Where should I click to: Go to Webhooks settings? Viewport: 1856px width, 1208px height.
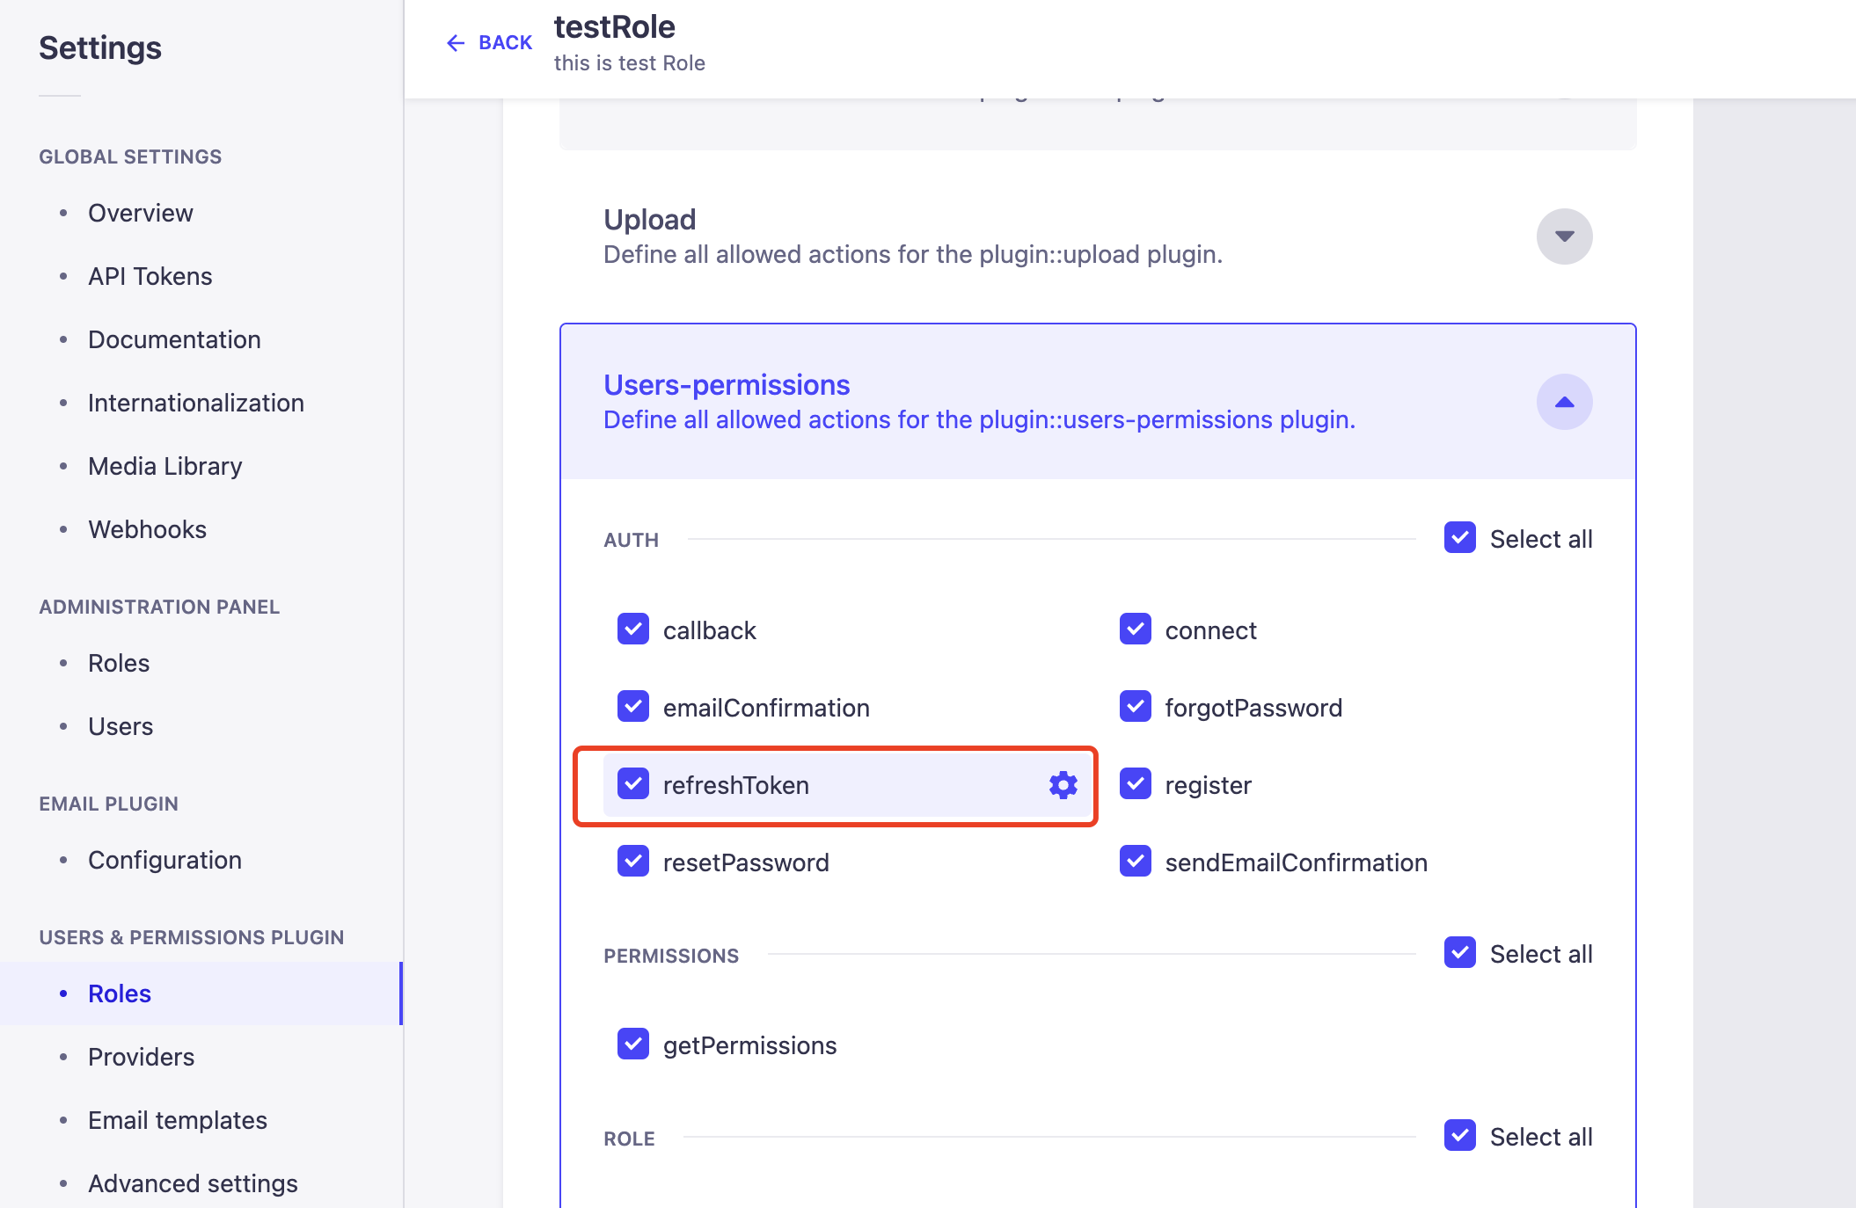(x=147, y=529)
